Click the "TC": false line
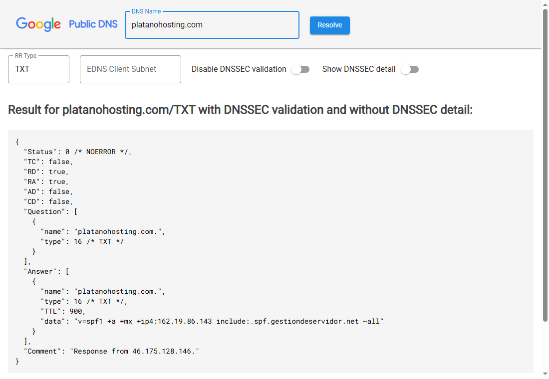The height and width of the screenshot is (379, 549). tap(48, 162)
